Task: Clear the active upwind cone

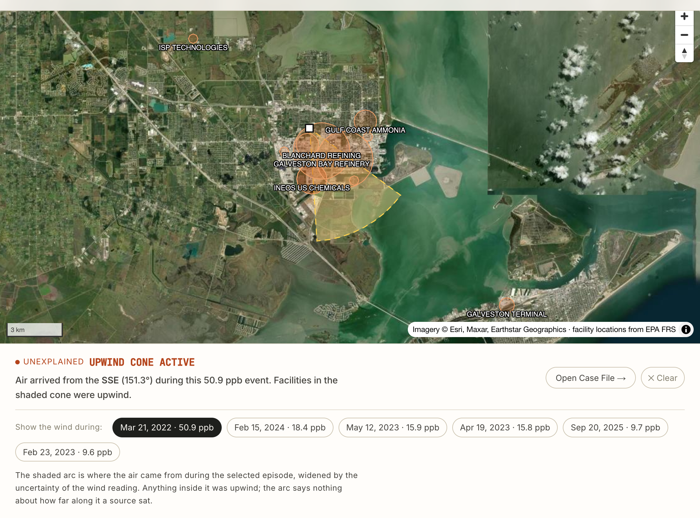Action: coord(663,378)
